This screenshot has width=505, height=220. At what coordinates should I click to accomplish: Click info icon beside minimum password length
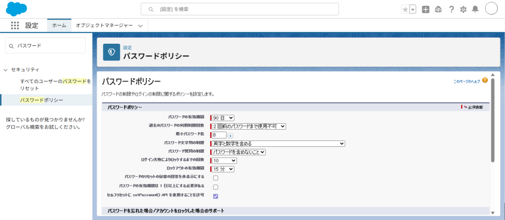pos(230,135)
